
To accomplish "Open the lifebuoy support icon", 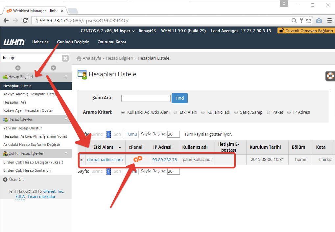I will point(330,76).
